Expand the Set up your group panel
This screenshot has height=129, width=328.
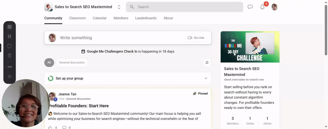point(127,78)
